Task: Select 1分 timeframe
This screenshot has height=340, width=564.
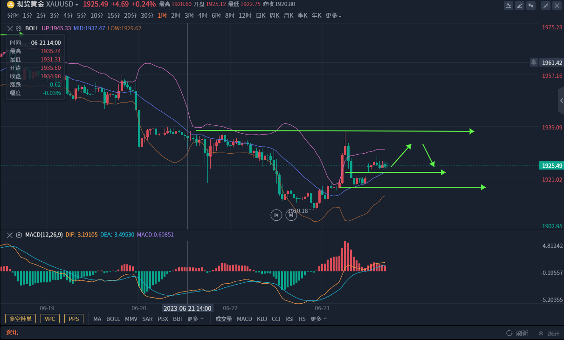Action: pyautogui.click(x=28, y=15)
